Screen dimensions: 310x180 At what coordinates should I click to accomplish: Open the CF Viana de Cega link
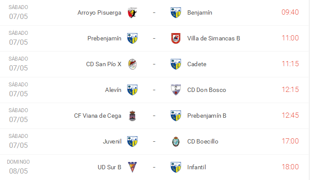point(98,116)
